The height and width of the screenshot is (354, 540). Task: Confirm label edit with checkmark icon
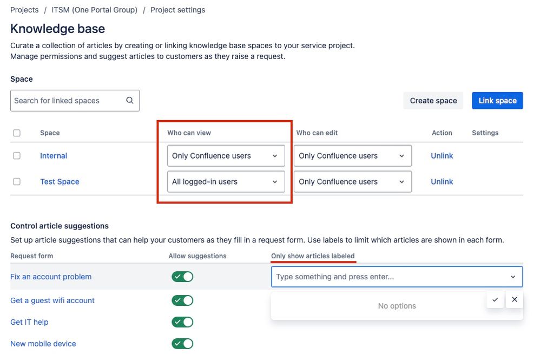pos(495,299)
